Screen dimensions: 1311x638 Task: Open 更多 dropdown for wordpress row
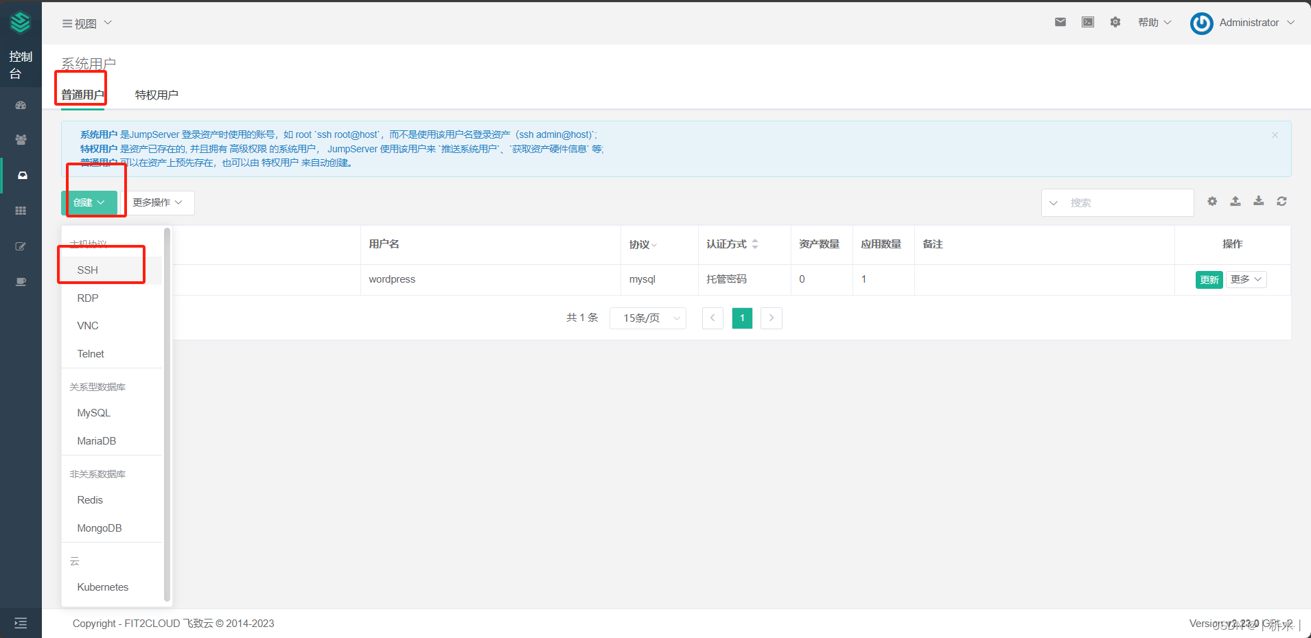tap(1246, 279)
